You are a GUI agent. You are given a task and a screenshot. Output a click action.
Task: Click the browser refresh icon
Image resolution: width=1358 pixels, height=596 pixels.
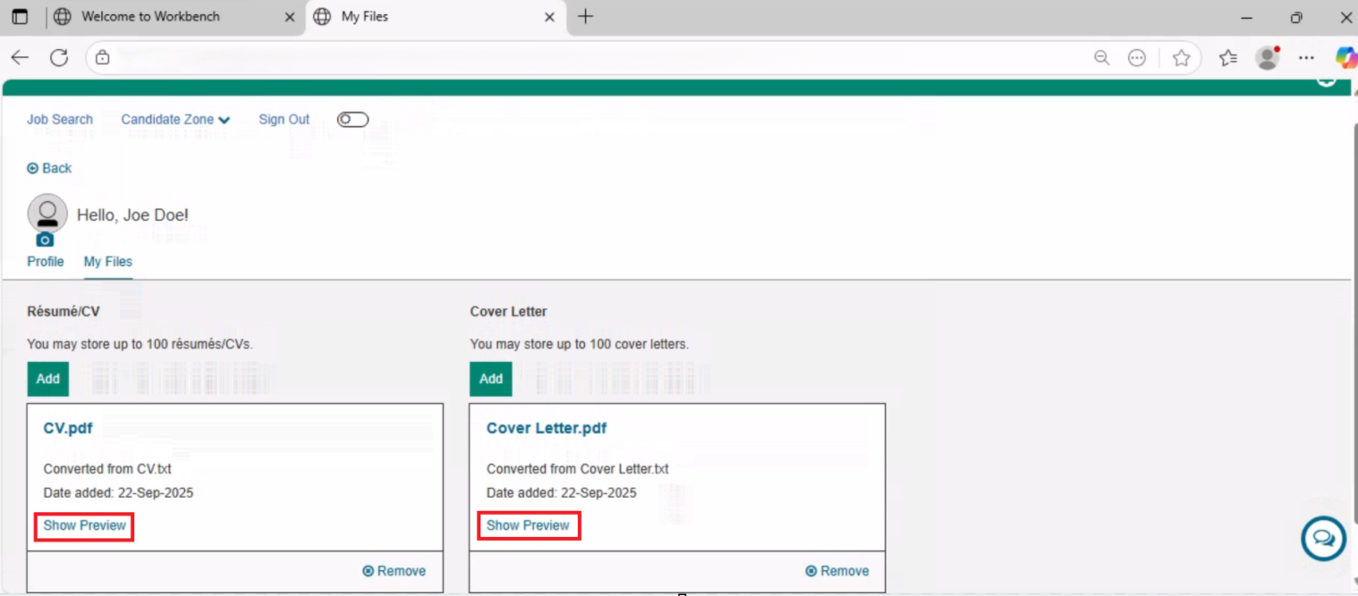[x=59, y=58]
